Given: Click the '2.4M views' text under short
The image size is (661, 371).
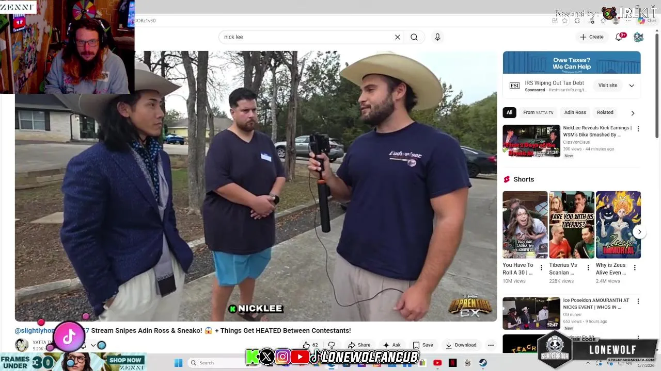Looking at the screenshot, I should coord(608,281).
